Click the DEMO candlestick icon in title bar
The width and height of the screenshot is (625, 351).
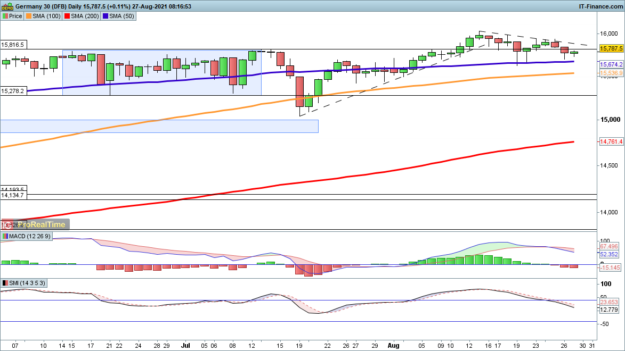pos(7,6)
